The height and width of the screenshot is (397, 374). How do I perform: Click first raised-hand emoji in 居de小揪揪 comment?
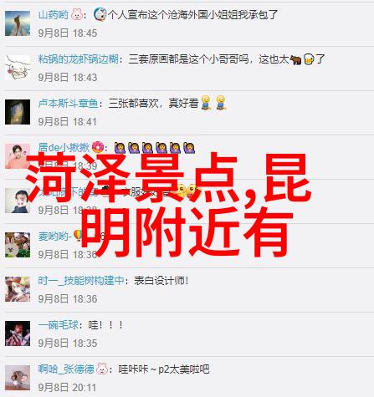click(120, 148)
